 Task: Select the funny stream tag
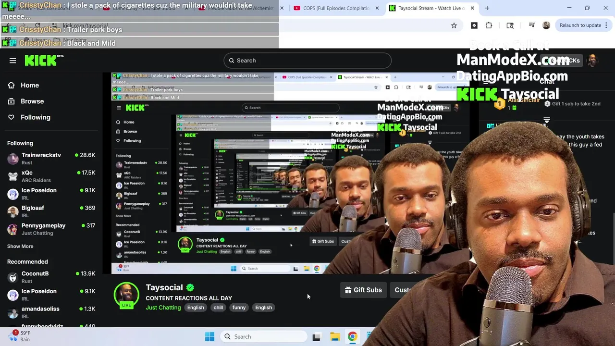(x=239, y=308)
